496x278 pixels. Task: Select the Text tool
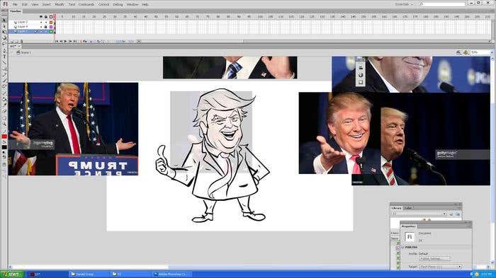pyautogui.click(x=4, y=57)
